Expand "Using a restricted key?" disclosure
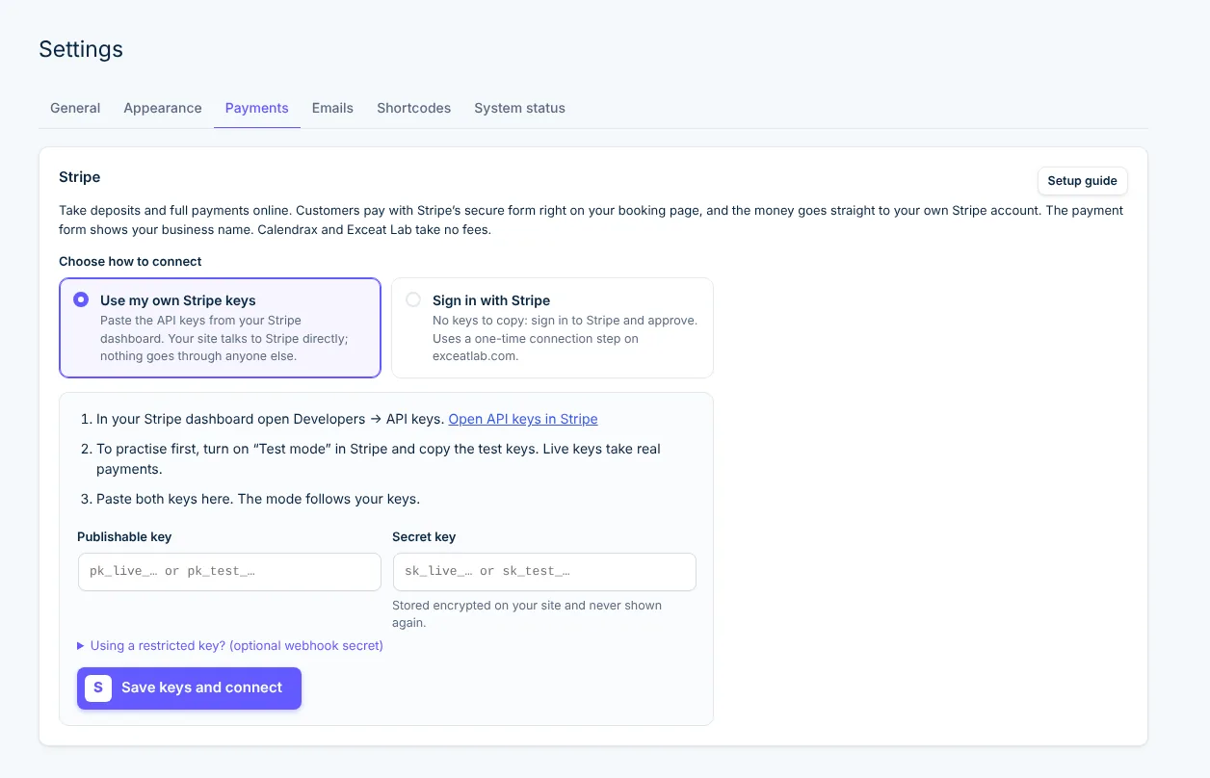The height and width of the screenshot is (778, 1210). [x=230, y=645]
